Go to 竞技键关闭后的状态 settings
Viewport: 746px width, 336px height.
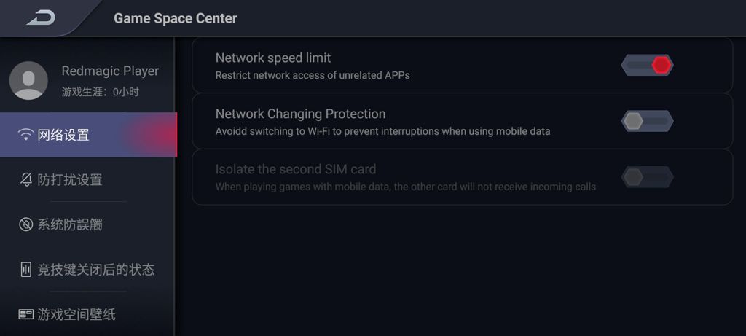pyautogui.click(x=95, y=270)
